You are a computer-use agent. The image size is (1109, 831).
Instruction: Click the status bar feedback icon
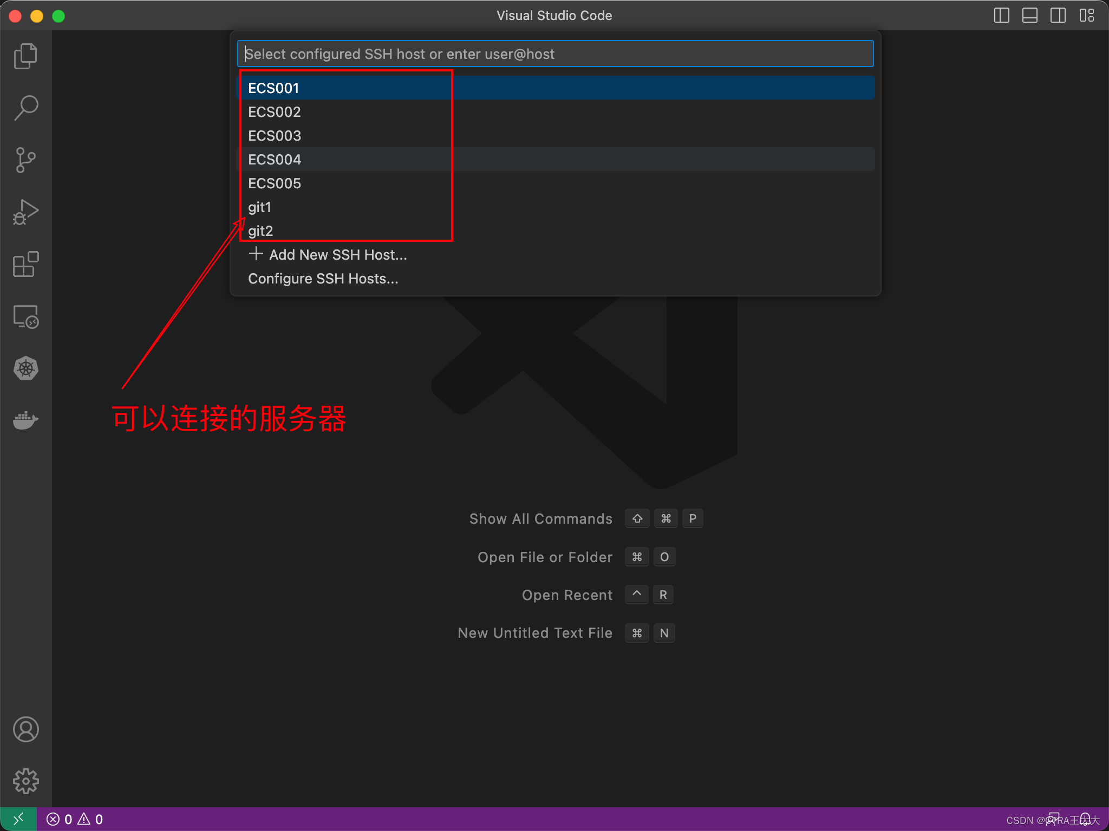click(1053, 819)
